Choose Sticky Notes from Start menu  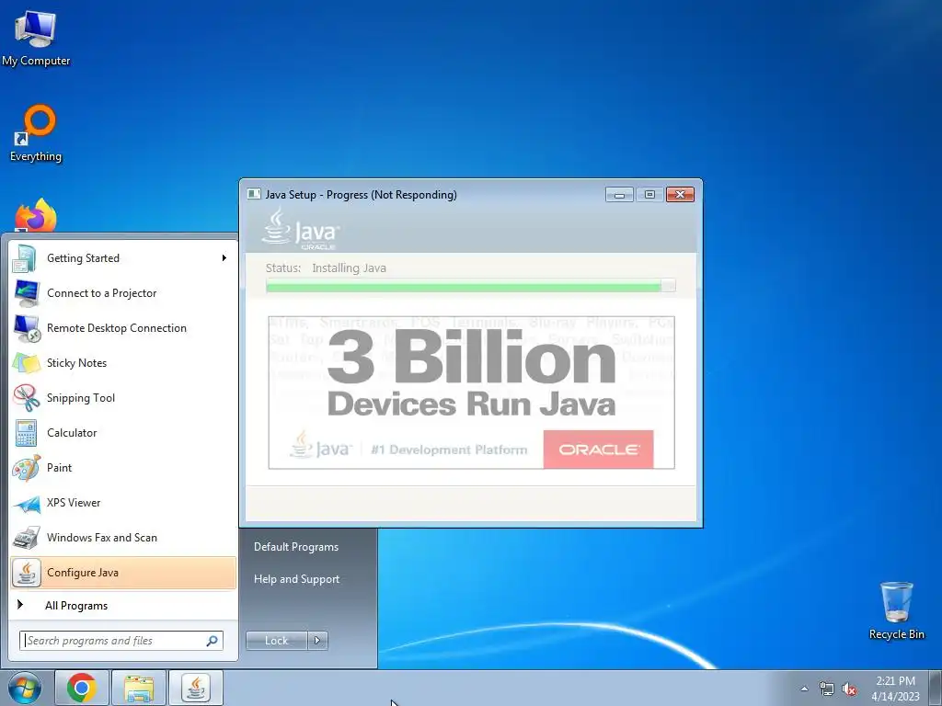point(123,362)
